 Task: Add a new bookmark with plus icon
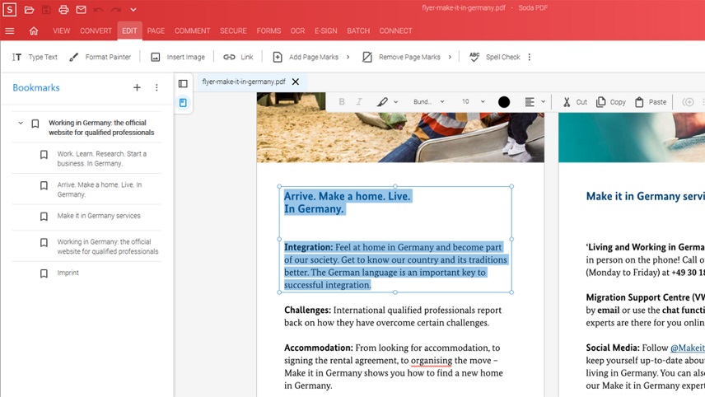pyautogui.click(x=138, y=87)
